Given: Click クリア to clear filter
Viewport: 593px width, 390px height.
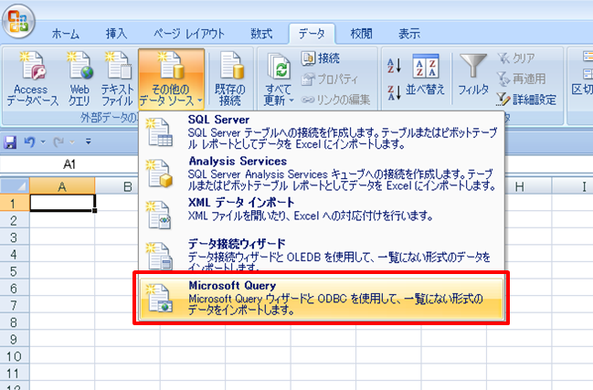Looking at the screenshot, I should pos(516,58).
